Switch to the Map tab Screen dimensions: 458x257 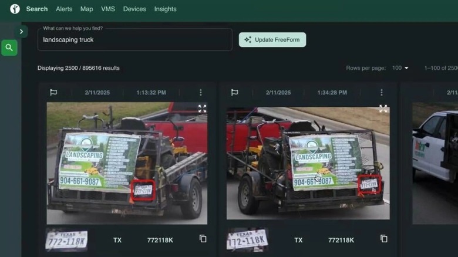click(x=86, y=9)
